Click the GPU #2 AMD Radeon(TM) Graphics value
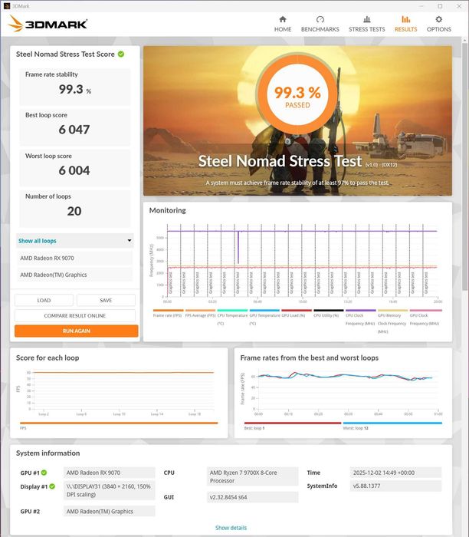This screenshot has height=537, width=469. coord(109,512)
